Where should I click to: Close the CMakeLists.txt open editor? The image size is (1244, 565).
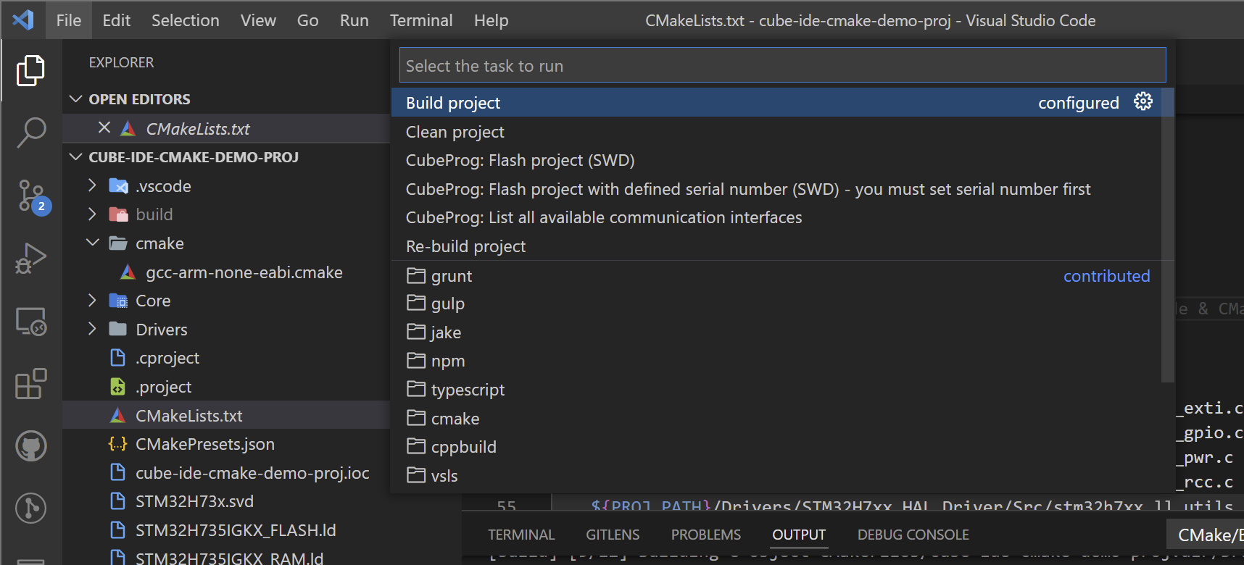point(104,127)
